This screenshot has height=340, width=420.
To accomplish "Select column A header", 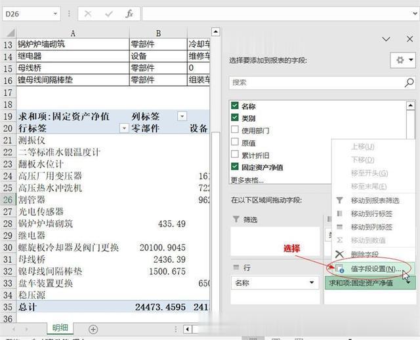I will click(73, 33).
